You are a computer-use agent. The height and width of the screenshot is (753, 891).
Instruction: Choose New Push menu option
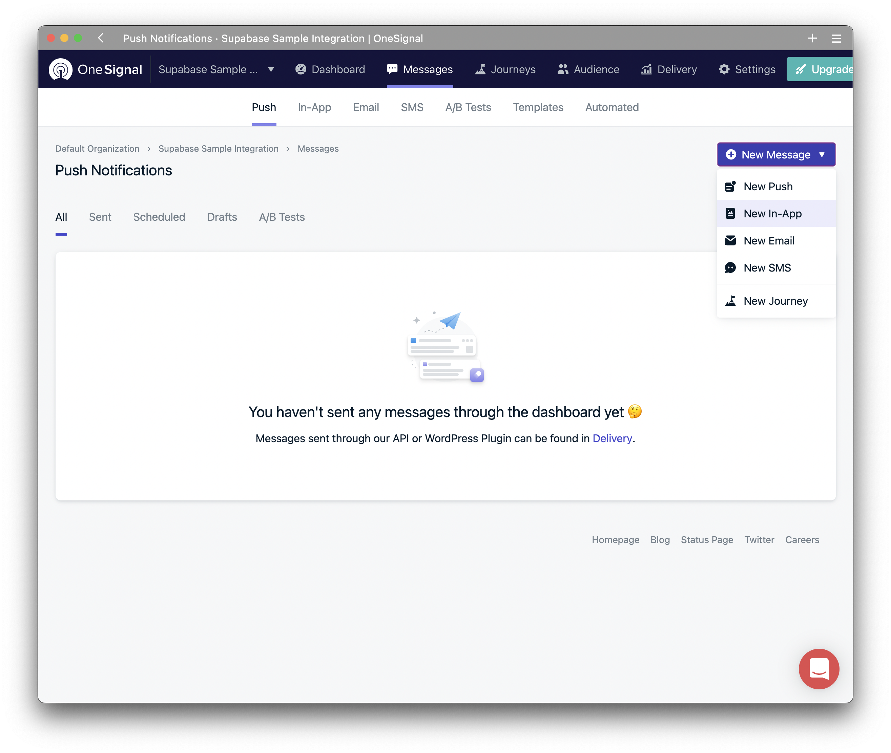[768, 187]
